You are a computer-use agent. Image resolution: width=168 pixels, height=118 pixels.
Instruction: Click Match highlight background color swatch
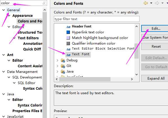(68, 38)
